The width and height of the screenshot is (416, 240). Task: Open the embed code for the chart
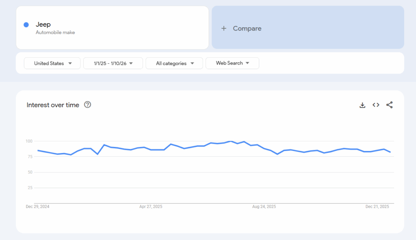click(x=376, y=105)
